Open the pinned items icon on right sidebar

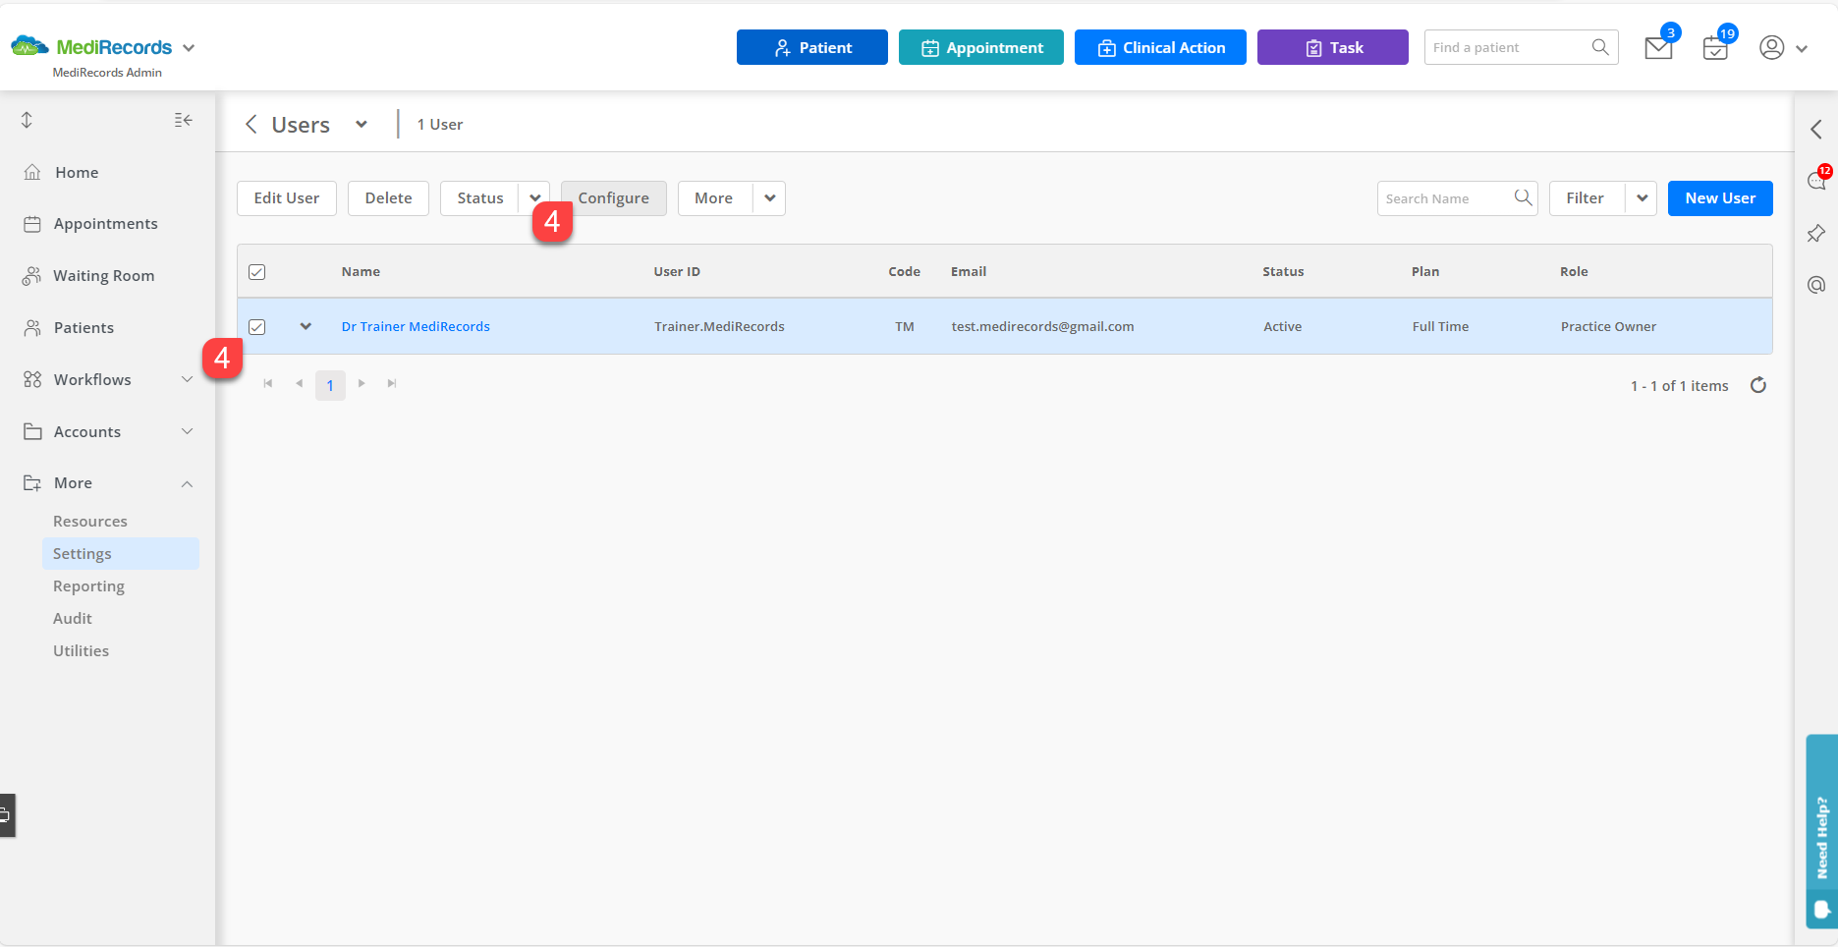[1815, 233]
